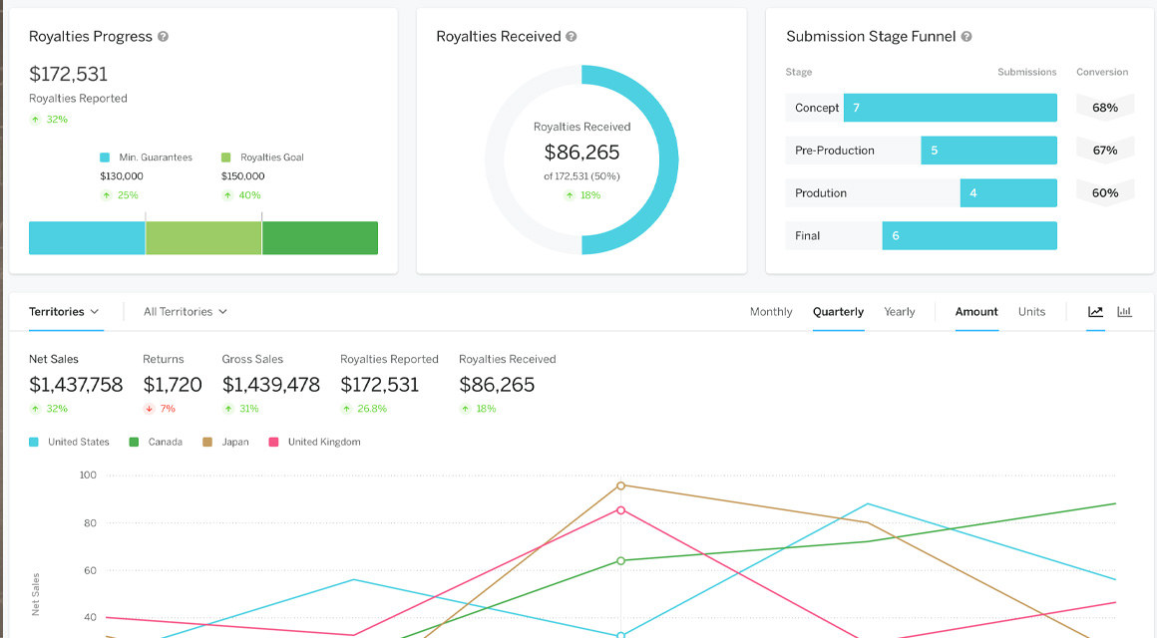Click Net Sales value $1,437,758
Image resolution: width=1157 pixels, height=638 pixels.
[x=76, y=384]
